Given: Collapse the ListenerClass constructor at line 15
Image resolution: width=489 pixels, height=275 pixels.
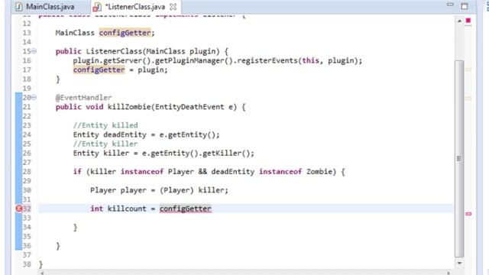Looking at the screenshot, I should click(x=34, y=51).
